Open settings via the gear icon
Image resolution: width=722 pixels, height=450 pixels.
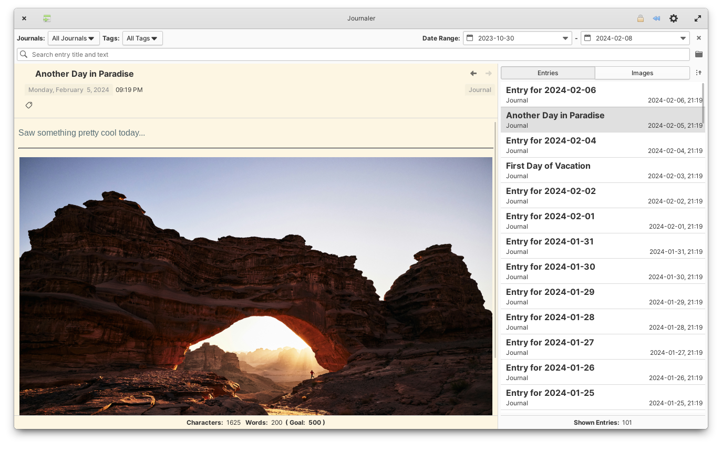[x=674, y=18]
